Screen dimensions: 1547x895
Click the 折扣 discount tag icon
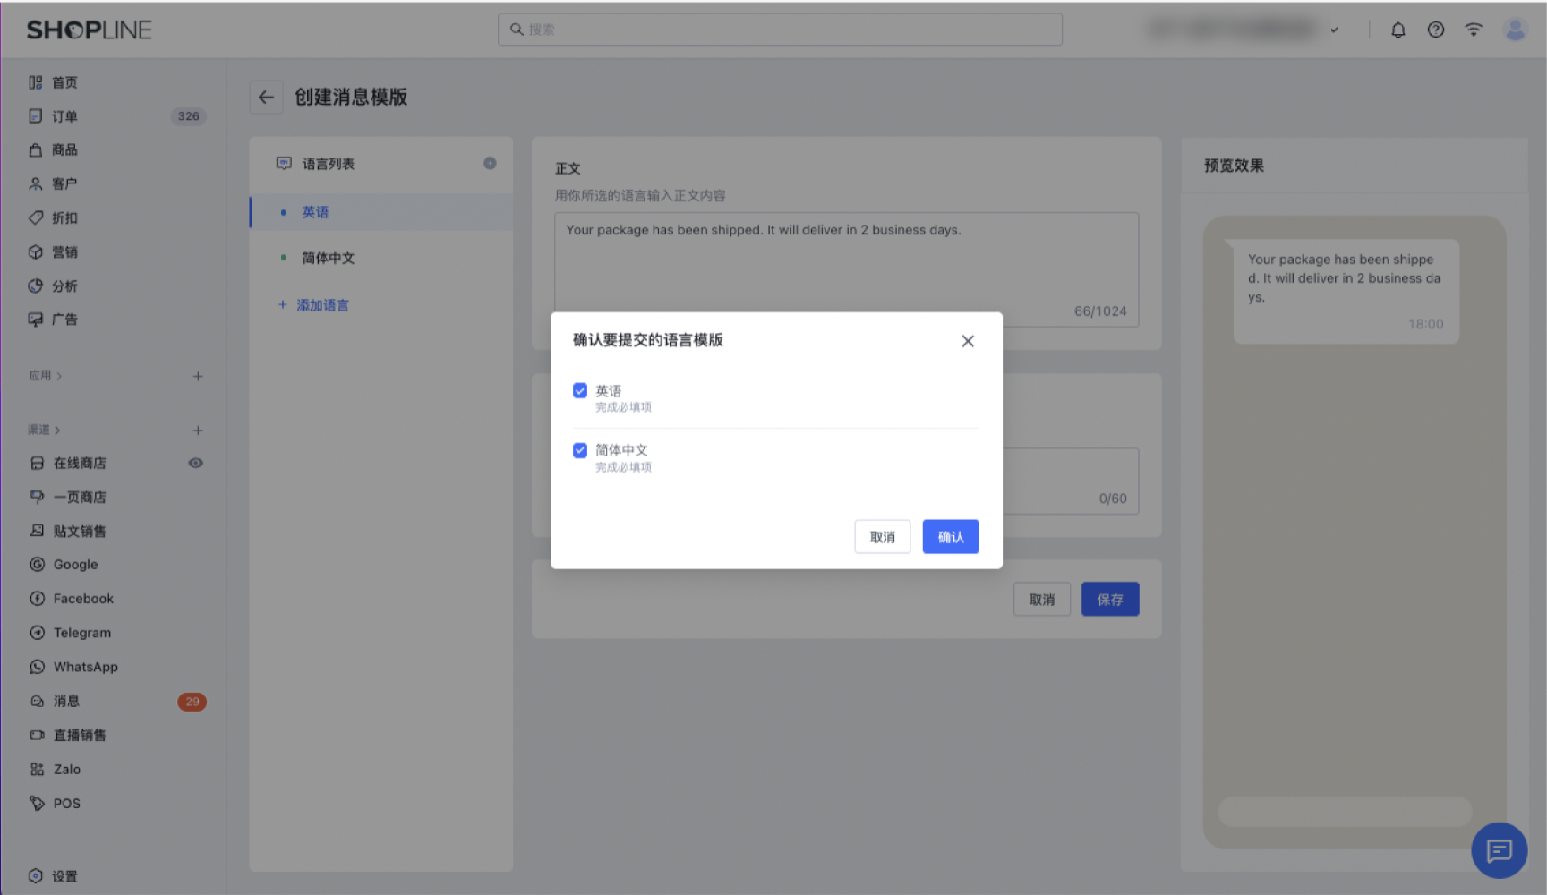(x=36, y=217)
